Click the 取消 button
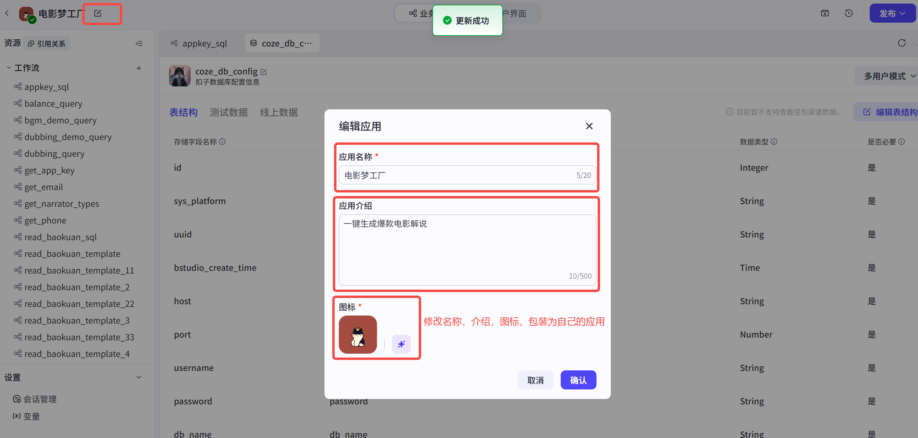This screenshot has width=918, height=438. point(535,380)
